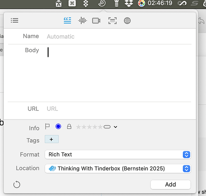Open the Location destination dropdown
Screen dimensions: 206x196
click(118, 169)
